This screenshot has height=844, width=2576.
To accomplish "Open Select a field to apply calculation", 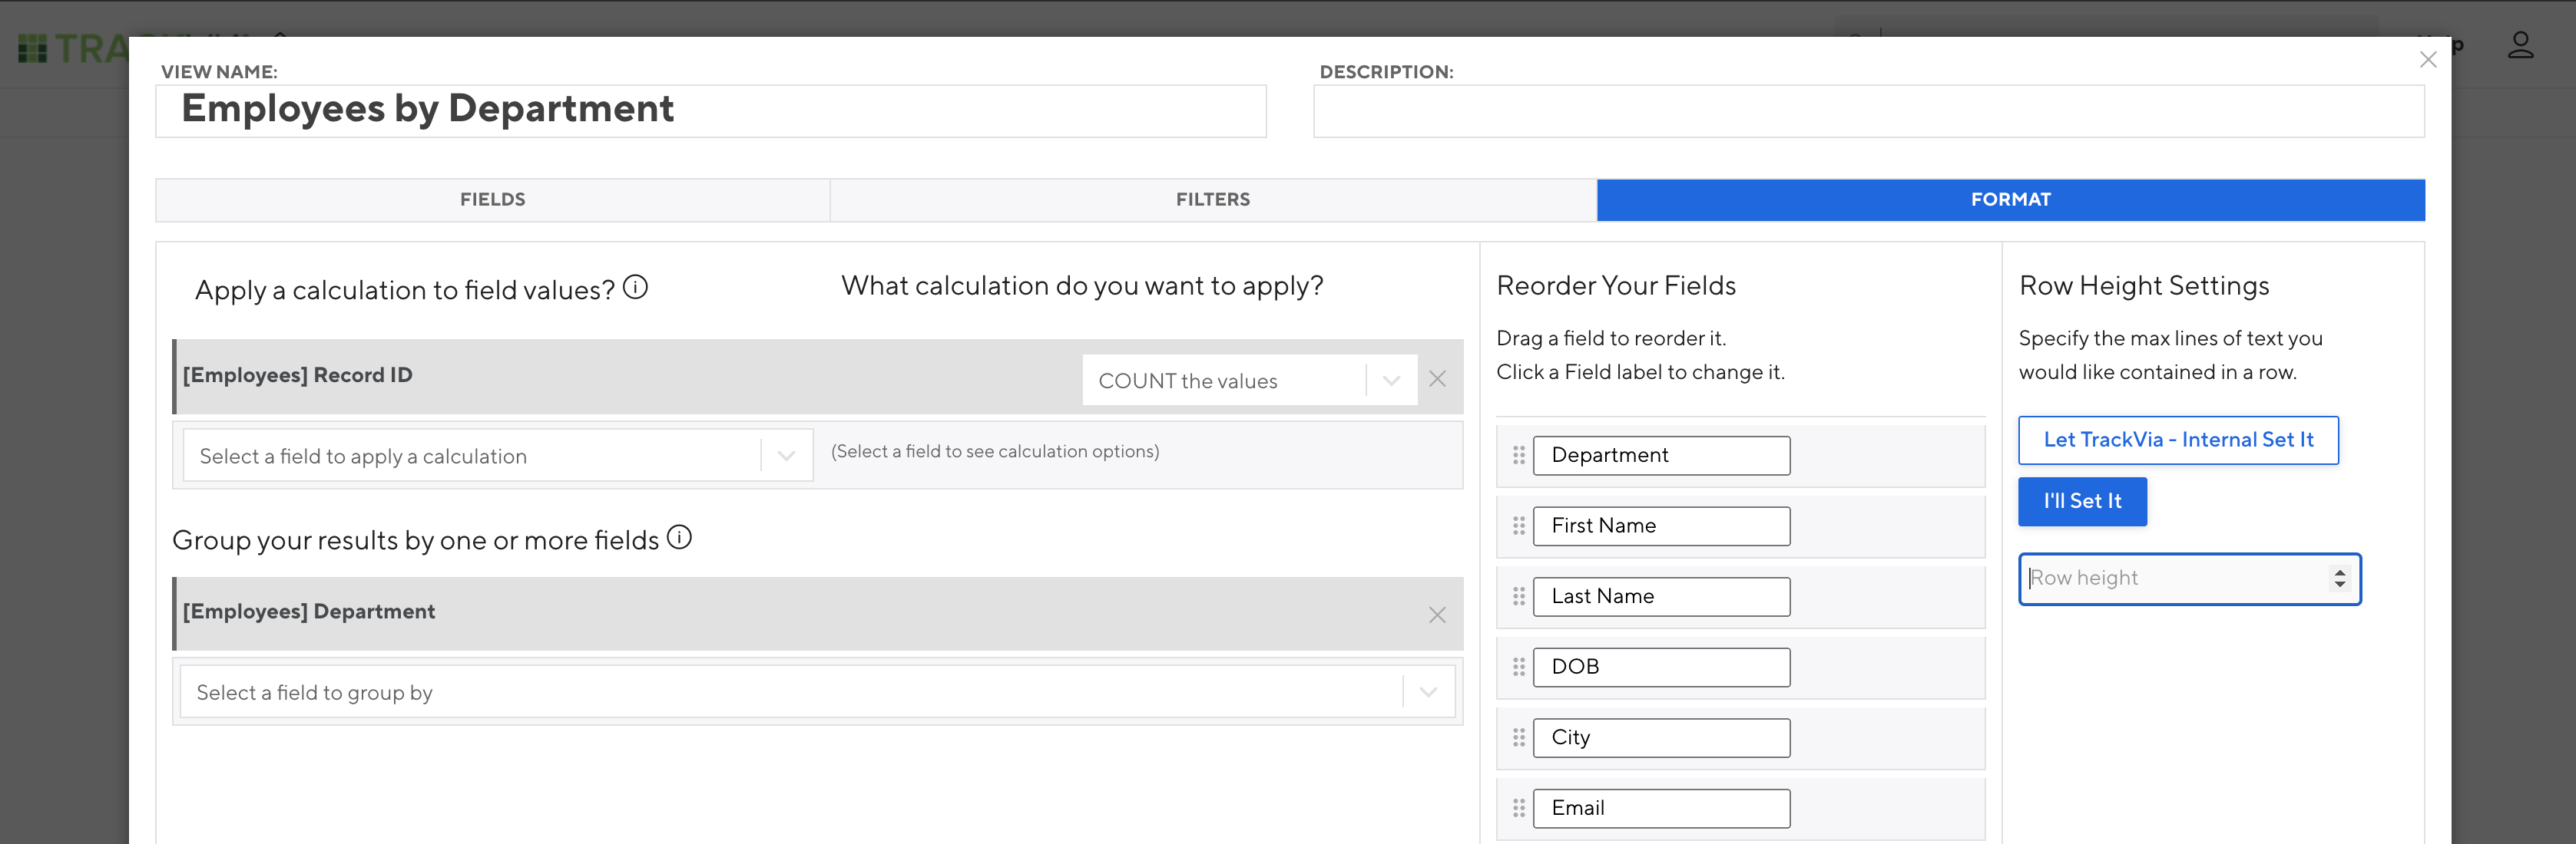I will pyautogui.click(x=498, y=456).
